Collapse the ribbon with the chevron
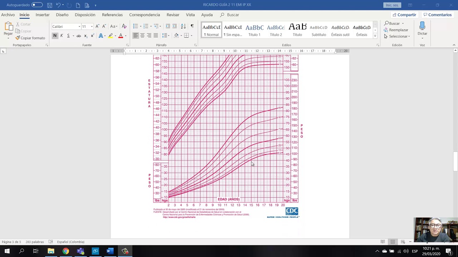Viewport: 458px width, 257px height. (454, 45)
